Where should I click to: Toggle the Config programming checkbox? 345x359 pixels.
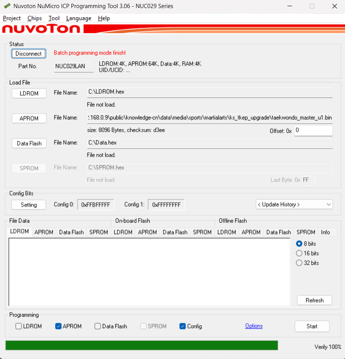(183, 326)
